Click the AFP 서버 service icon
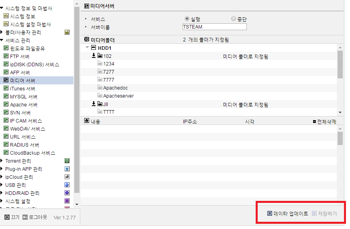Image resolution: width=350 pixels, height=229 pixels. (6, 72)
